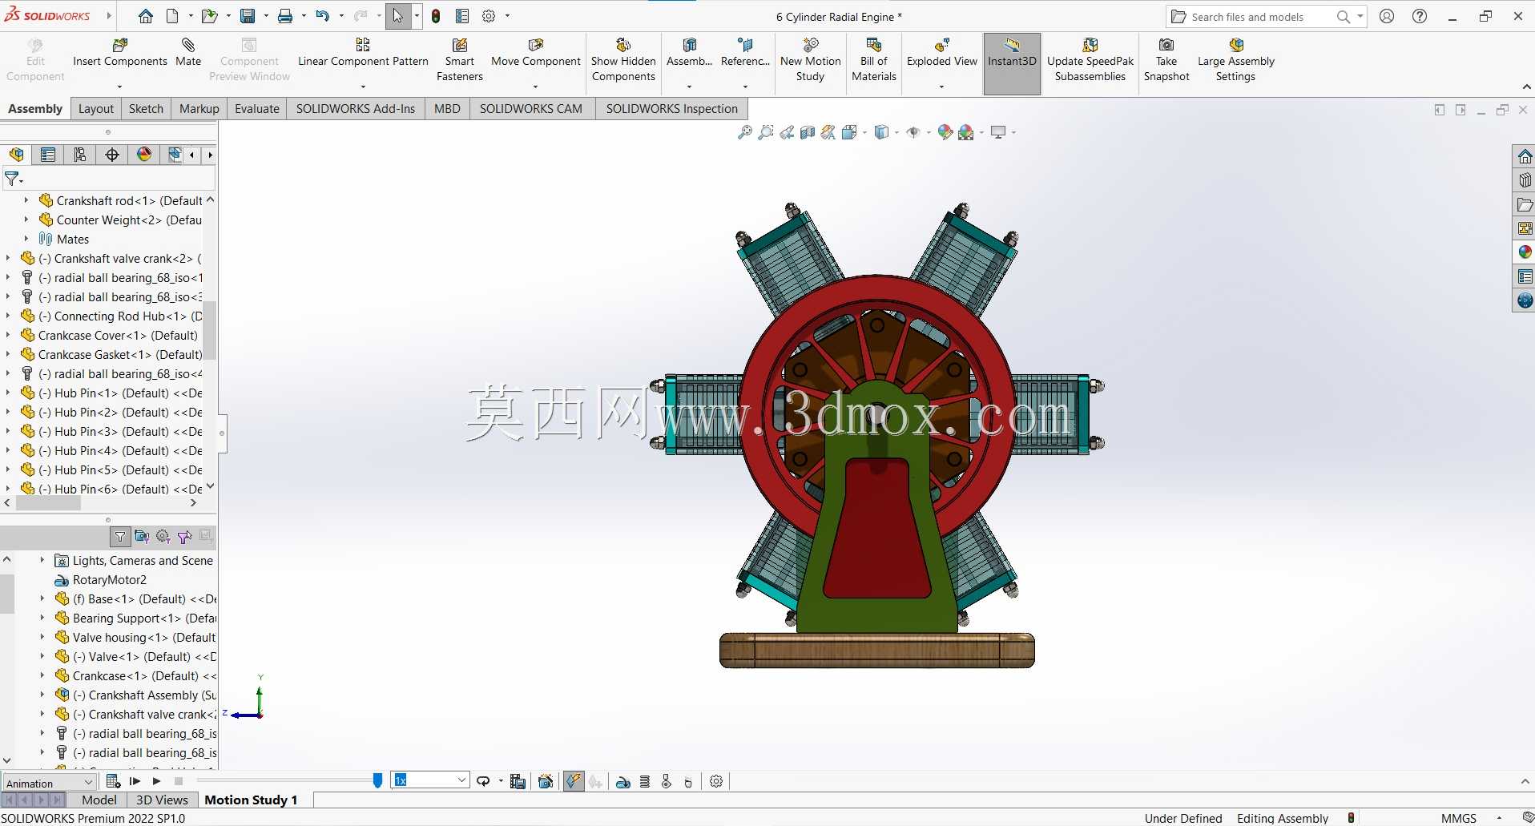The width and height of the screenshot is (1535, 826).
Task: Switch to the Layout tab
Action: [x=96, y=109]
